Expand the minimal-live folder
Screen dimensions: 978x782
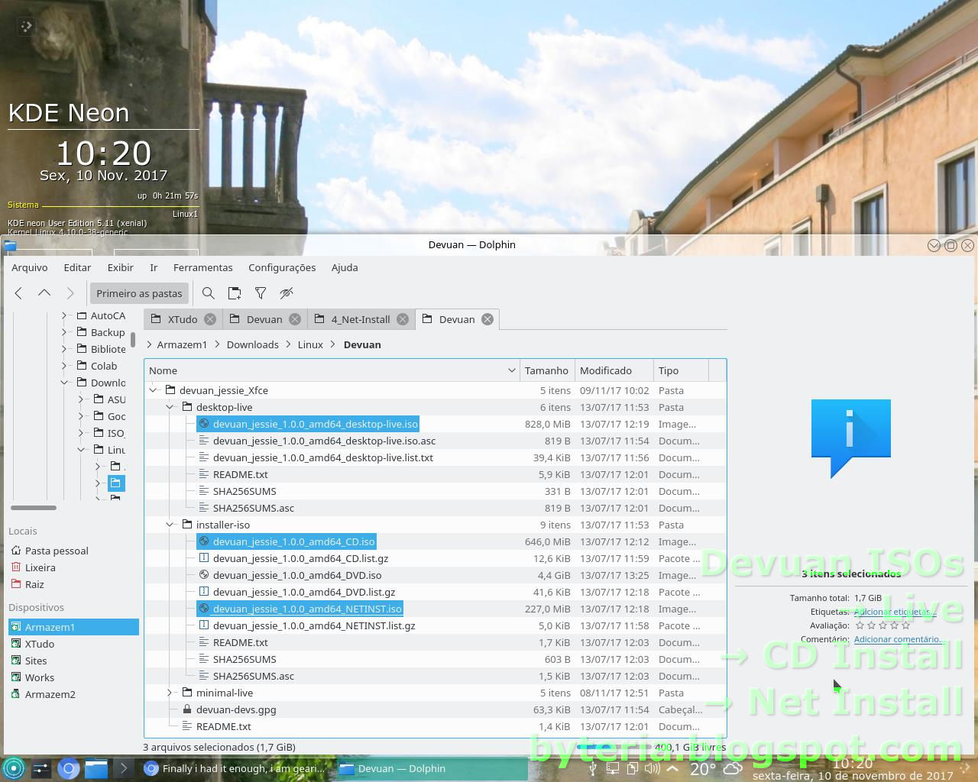pyautogui.click(x=170, y=693)
